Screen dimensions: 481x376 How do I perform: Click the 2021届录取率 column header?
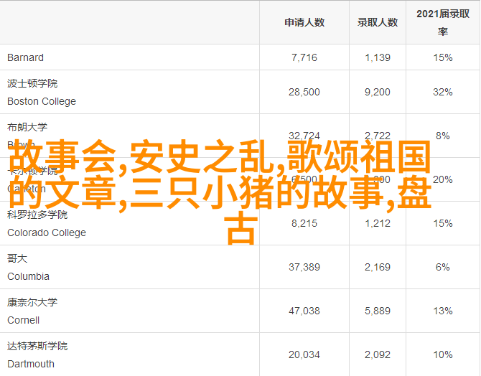pyautogui.click(x=443, y=22)
